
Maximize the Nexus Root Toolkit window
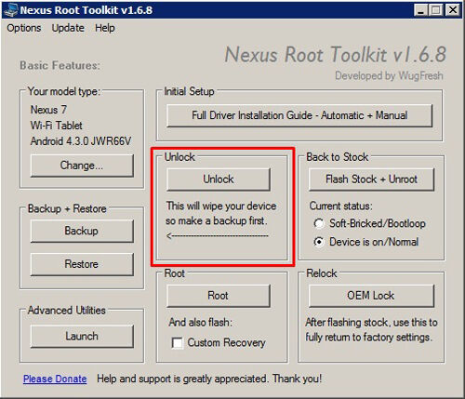click(x=435, y=10)
